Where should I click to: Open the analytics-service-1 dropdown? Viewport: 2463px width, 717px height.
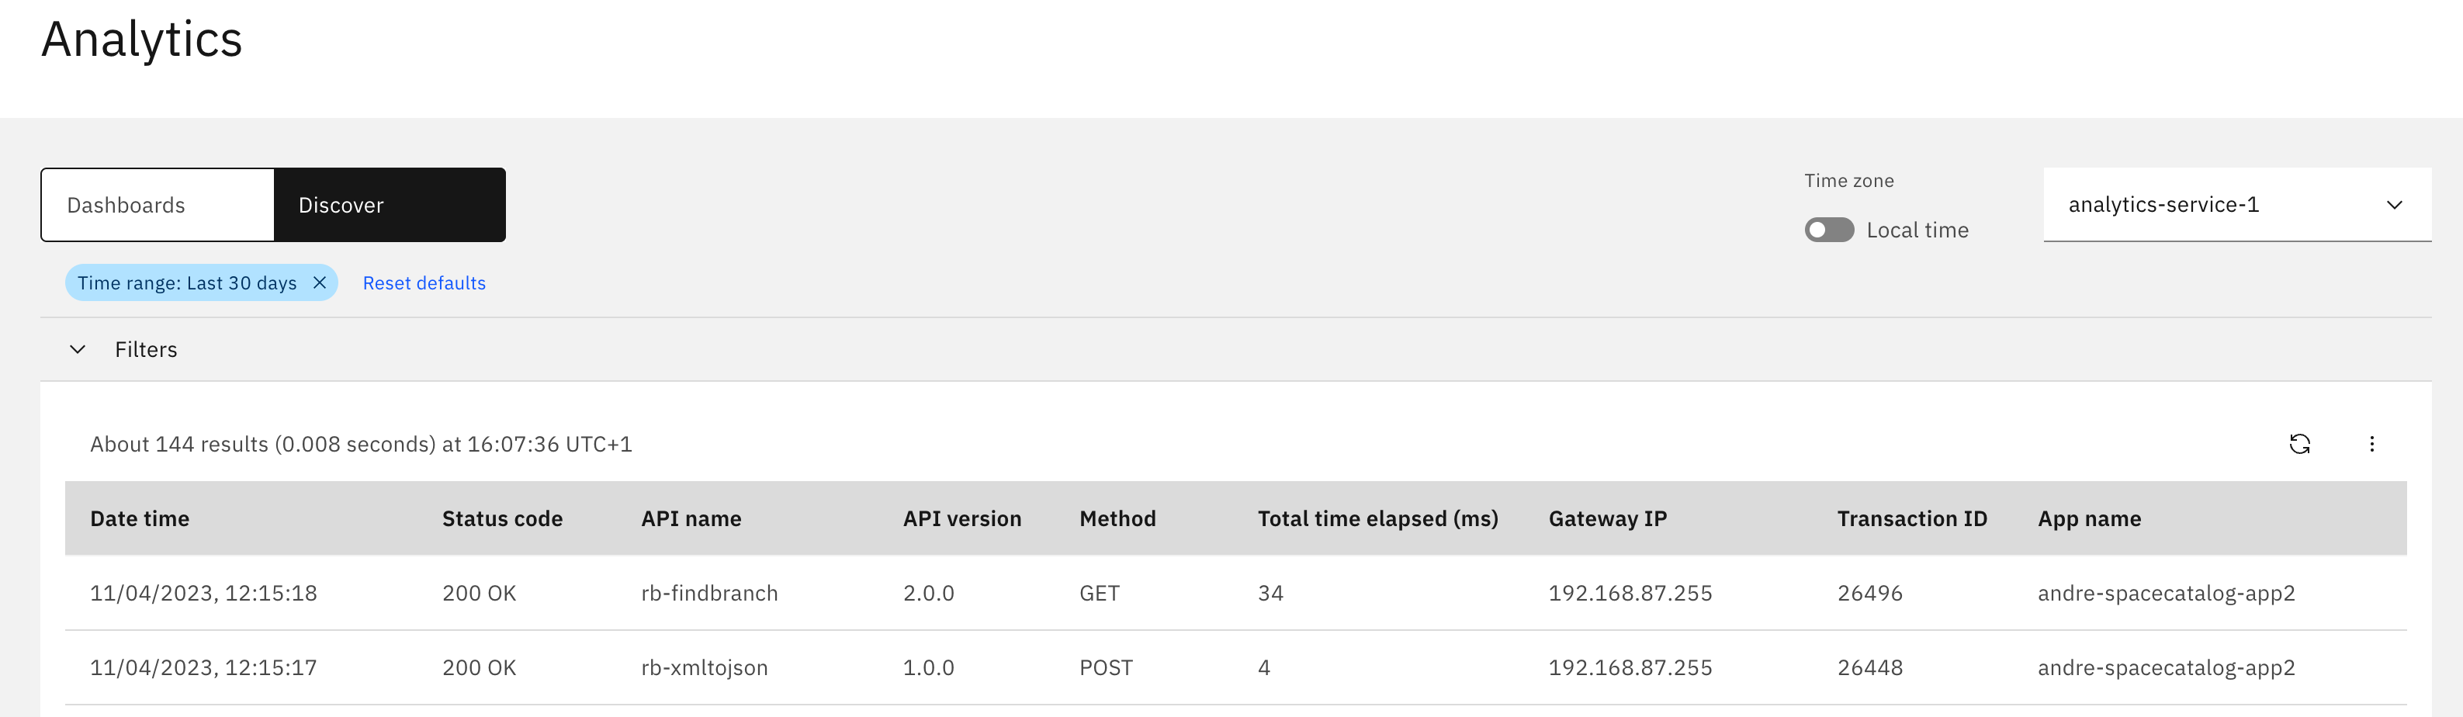tap(2236, 205)
